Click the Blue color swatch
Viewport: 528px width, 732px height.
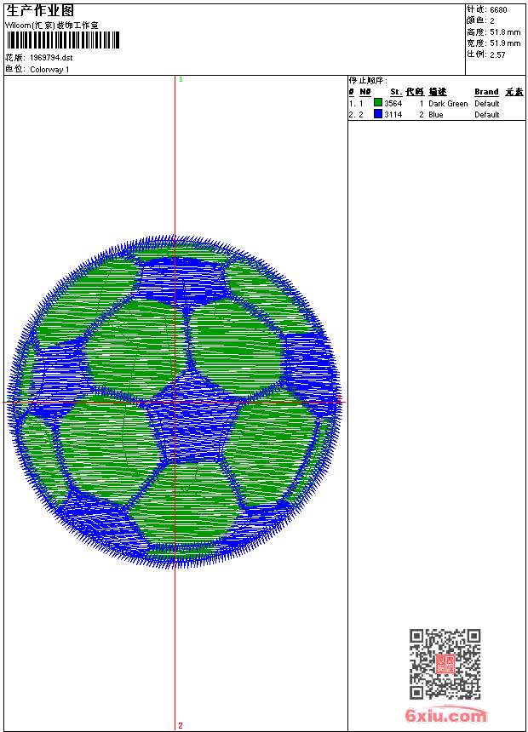(x=378, y=114)
